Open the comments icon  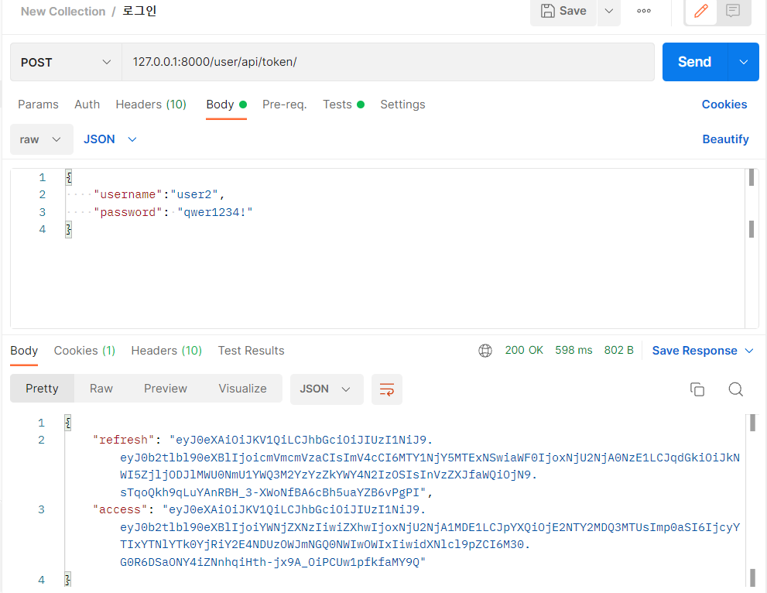pyautogui.click(x=733, y=11)
